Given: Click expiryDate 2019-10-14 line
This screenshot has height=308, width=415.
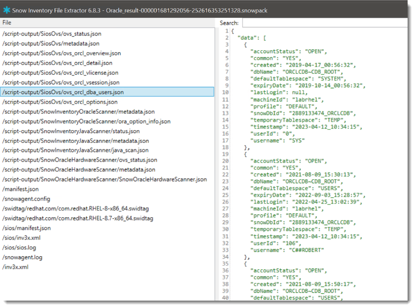Looking at the screenshot, I should click(x=308, y=85).
